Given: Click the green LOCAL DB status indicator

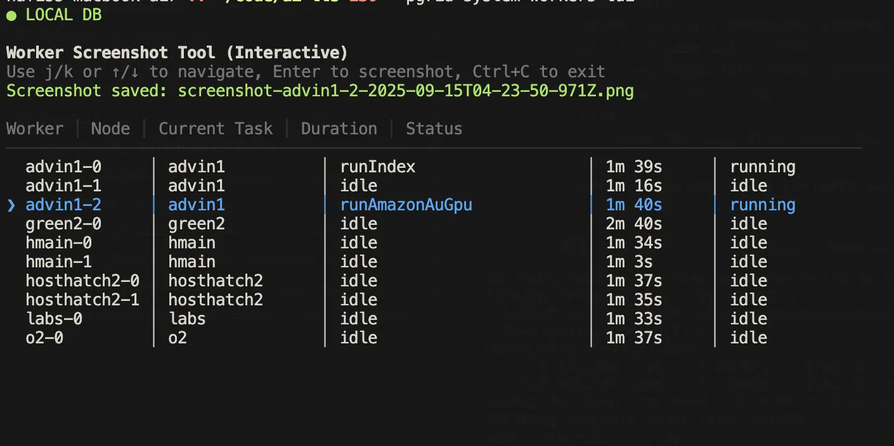Looking at the screenshot, I should pos(11,14).
